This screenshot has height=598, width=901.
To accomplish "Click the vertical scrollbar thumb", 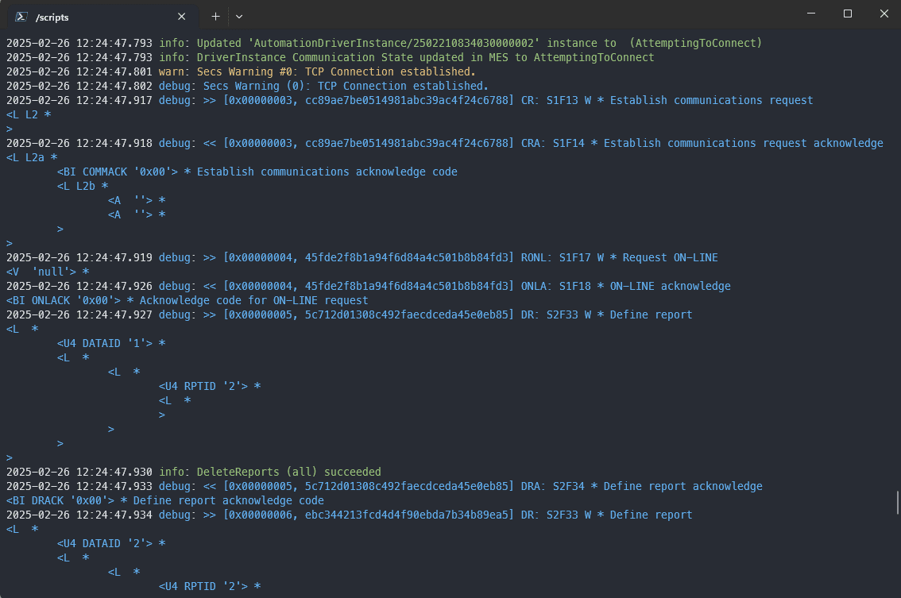I will [x=897, y=502].
